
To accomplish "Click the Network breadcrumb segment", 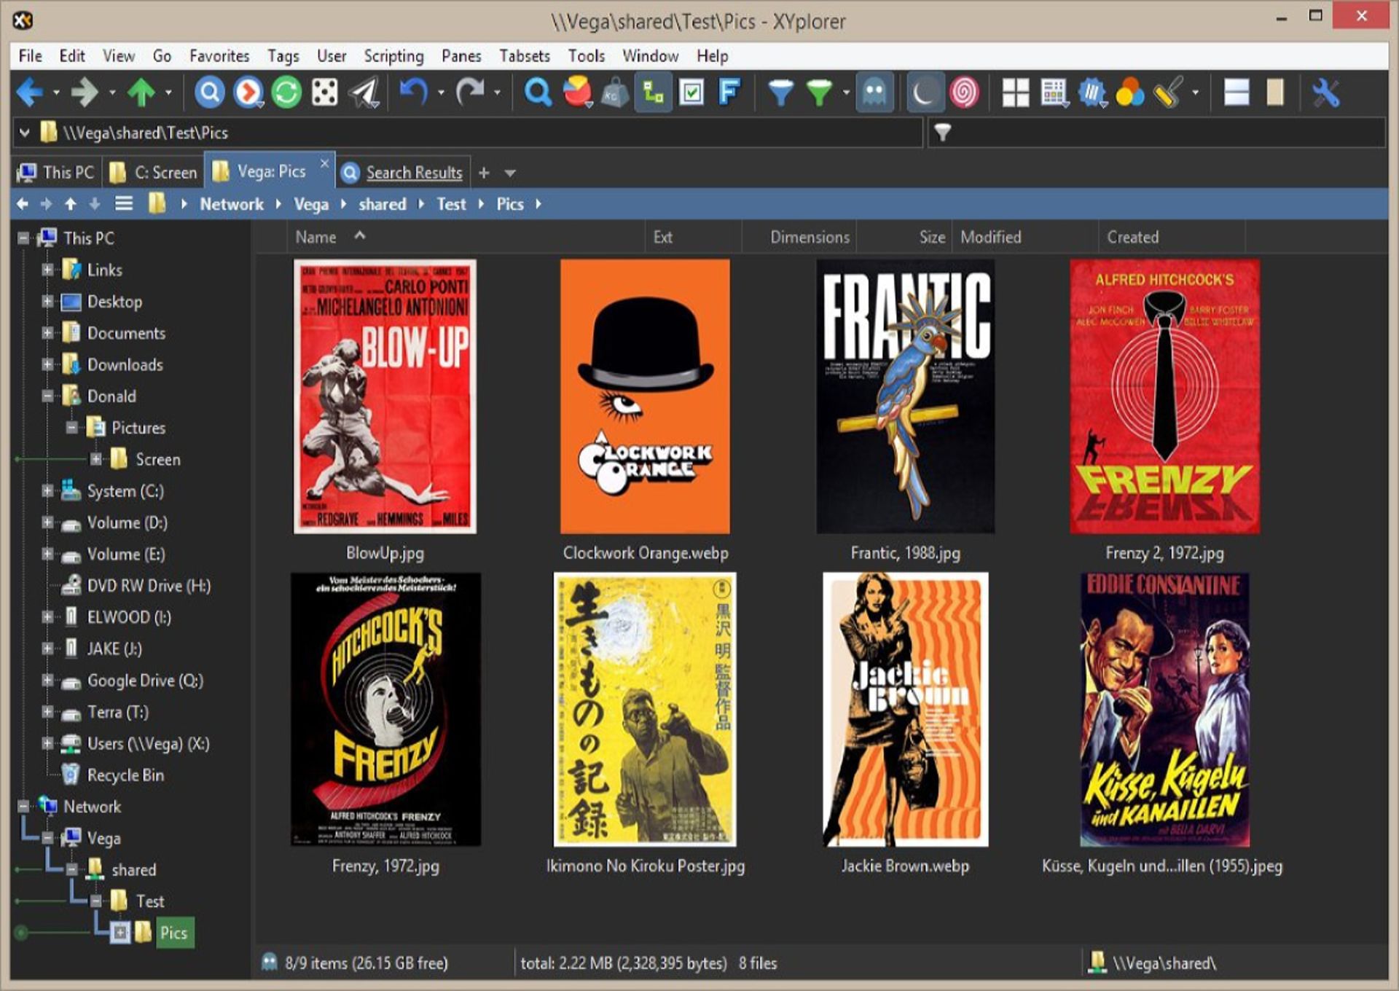I will pyautogui.click(x=232, y=204).
